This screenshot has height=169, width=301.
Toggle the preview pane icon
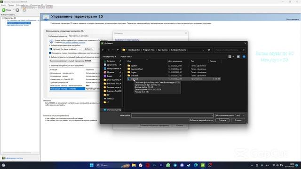[238, 57]
